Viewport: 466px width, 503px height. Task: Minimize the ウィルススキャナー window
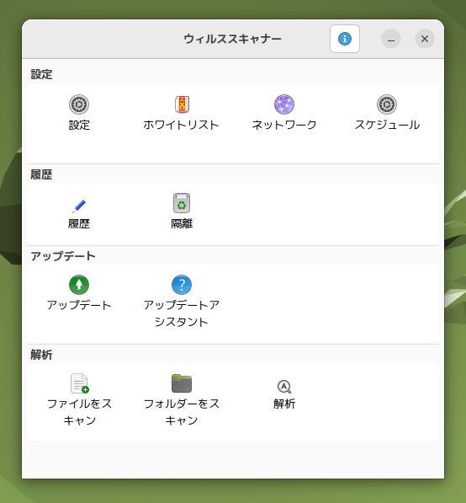point(391,39)
